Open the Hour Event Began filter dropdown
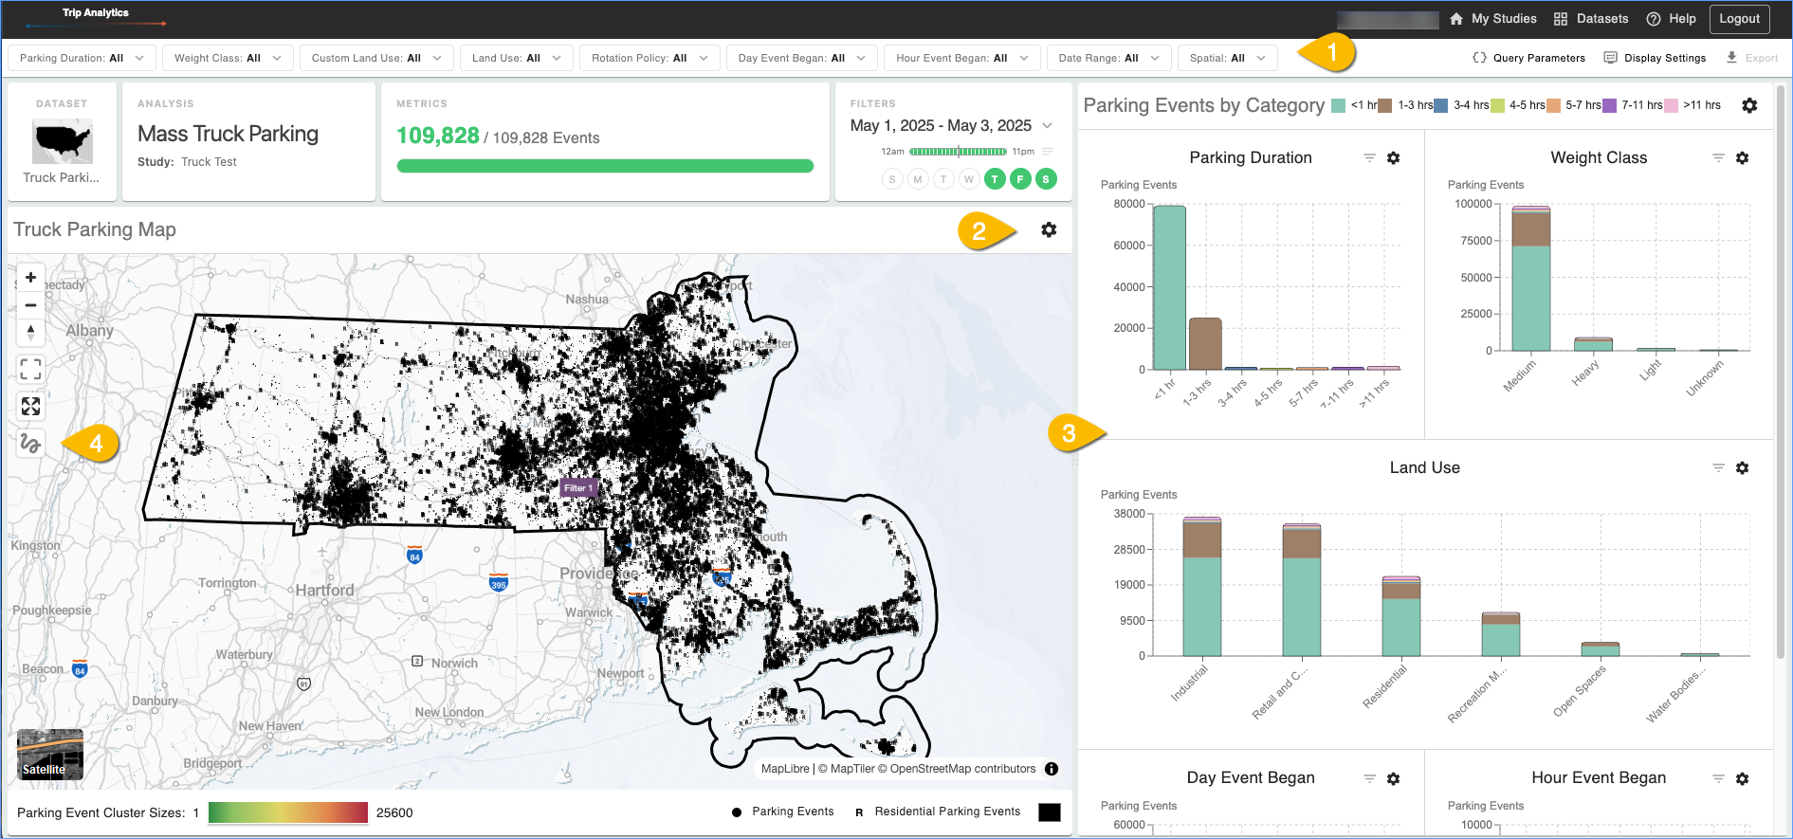Screen dimensions: 1793x839 pos(962,58)
